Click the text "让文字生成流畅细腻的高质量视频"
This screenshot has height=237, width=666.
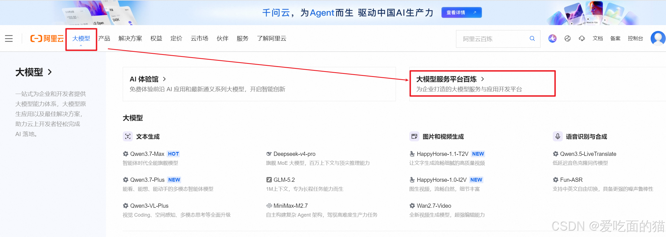[x=447, y=163]
